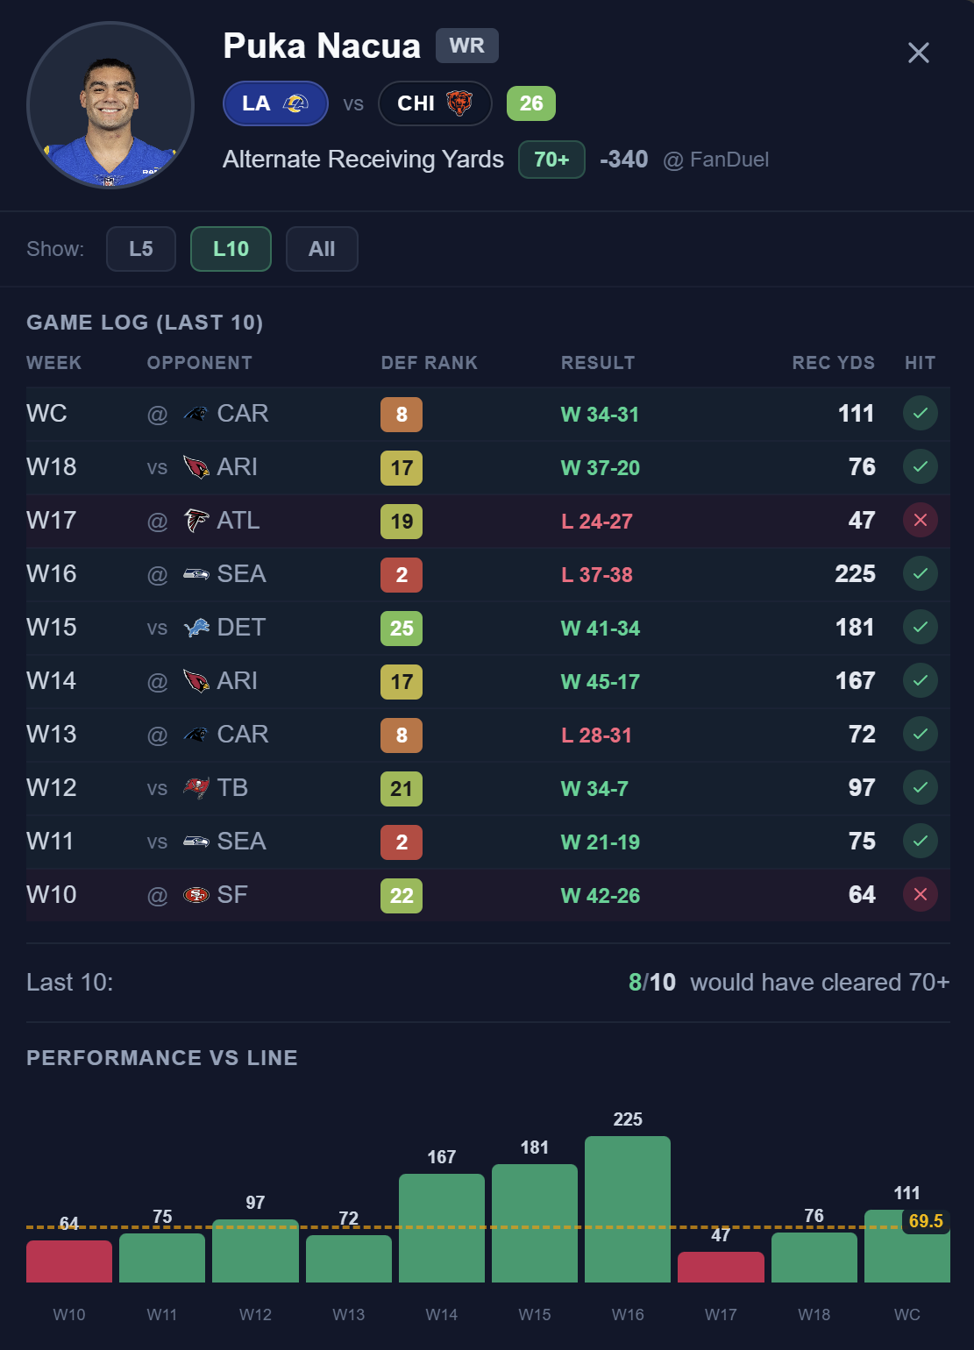974x1350 pixels.
Task: Click the green hit checkmark for WC
Action: [x=920, y=413]
